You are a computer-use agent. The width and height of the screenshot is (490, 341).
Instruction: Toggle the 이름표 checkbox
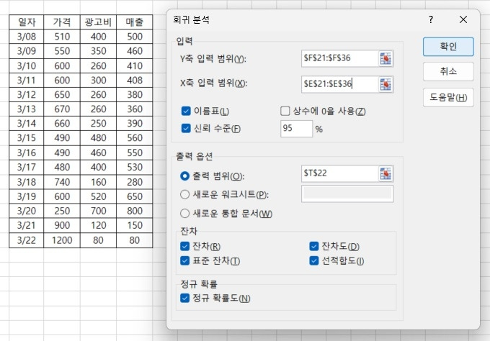click(186, 111)
